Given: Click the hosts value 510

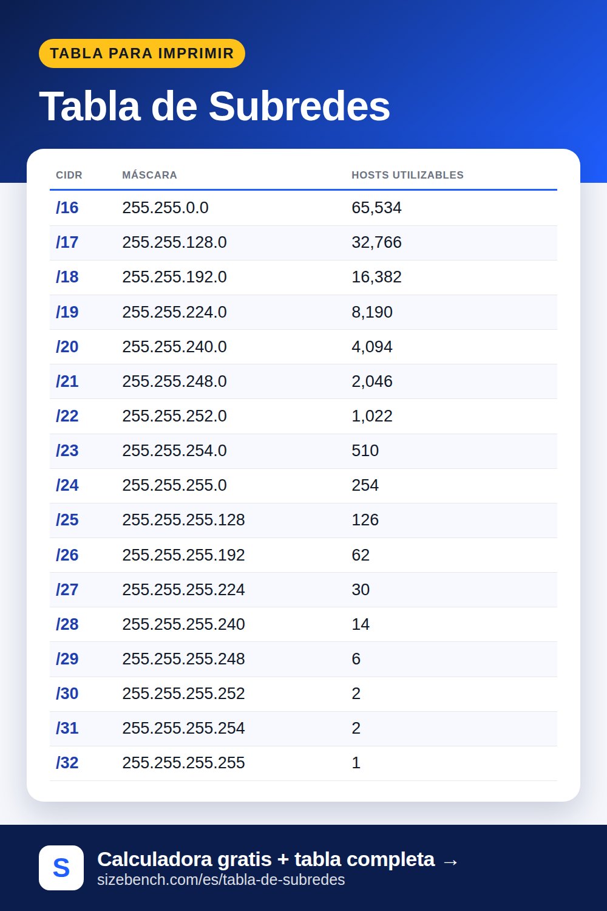Looking at the screenshot, I should (365, 451).
